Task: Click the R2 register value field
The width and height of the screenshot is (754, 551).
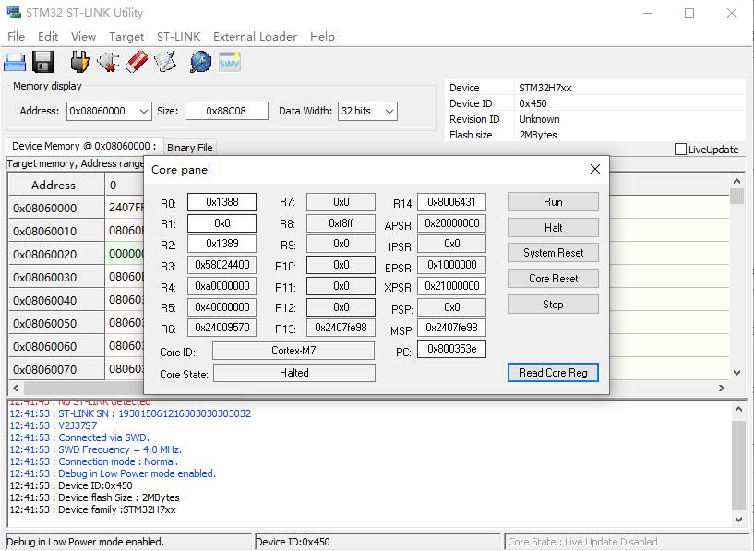Action: pos(221,244)
